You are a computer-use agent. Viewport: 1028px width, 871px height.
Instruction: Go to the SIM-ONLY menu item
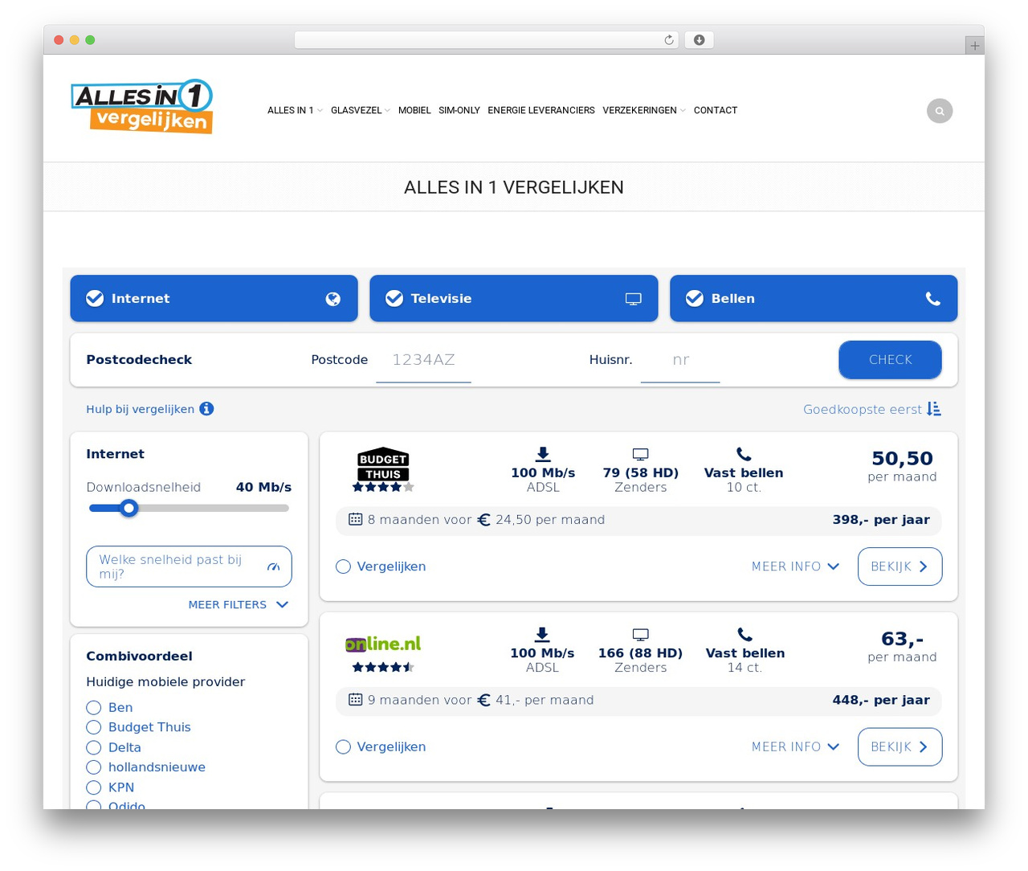(459, 110)
